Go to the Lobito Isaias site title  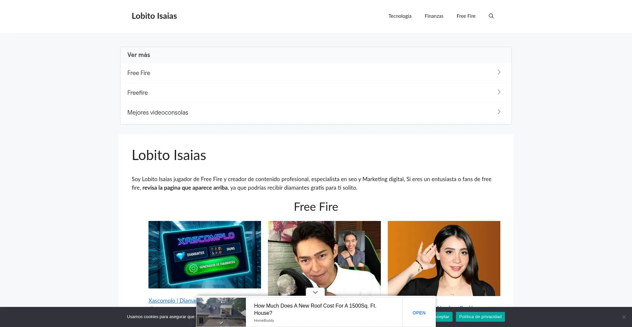tap(154, 16)
